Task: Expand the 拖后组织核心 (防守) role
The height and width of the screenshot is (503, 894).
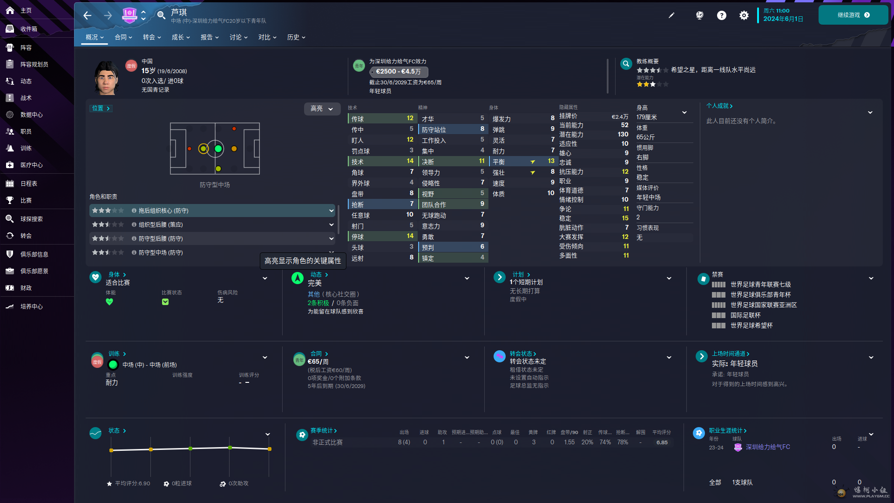Action: pos(331,211)
